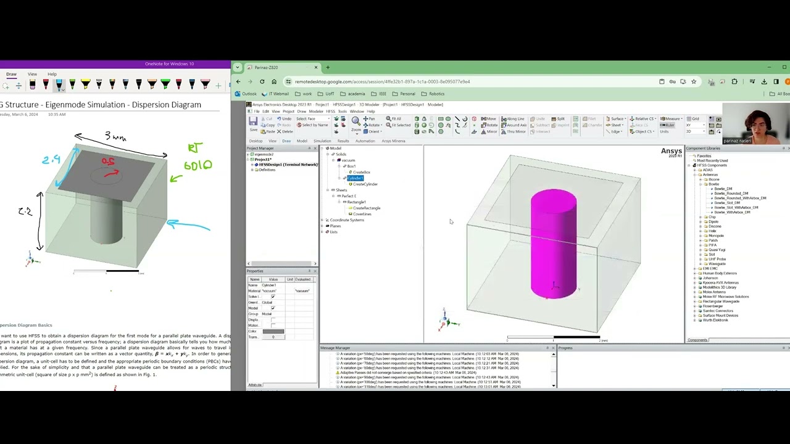Click the Mirror tool
Viewport: 790px width, 444px height.
pyautogui.click(x=489, y=131)
